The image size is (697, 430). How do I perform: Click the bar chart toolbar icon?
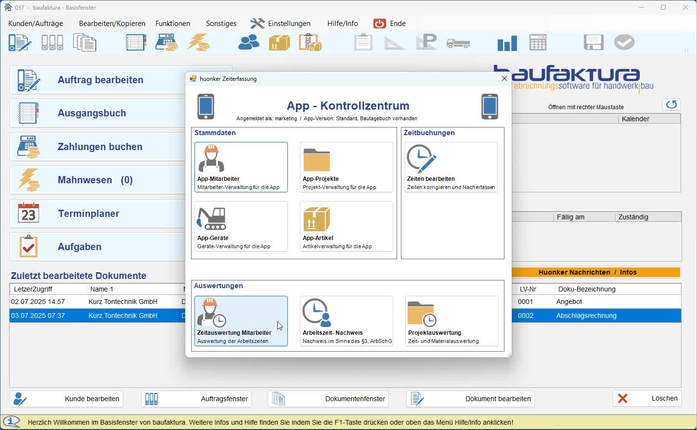(507, 43)
